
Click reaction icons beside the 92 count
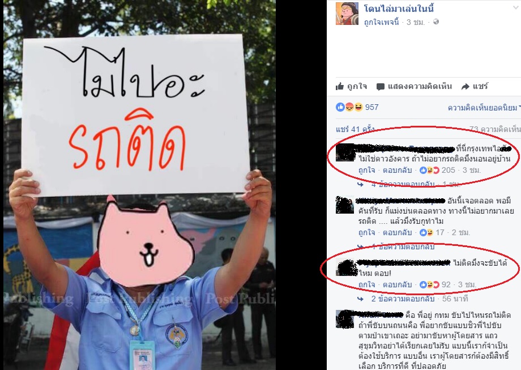(430, 284)
